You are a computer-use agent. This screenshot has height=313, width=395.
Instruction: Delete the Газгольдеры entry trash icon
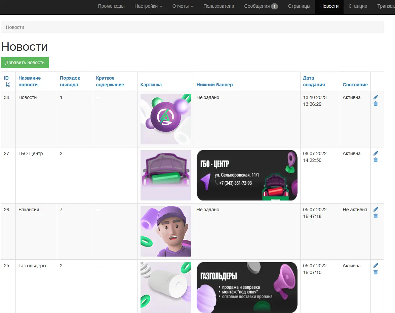[376, 272]
